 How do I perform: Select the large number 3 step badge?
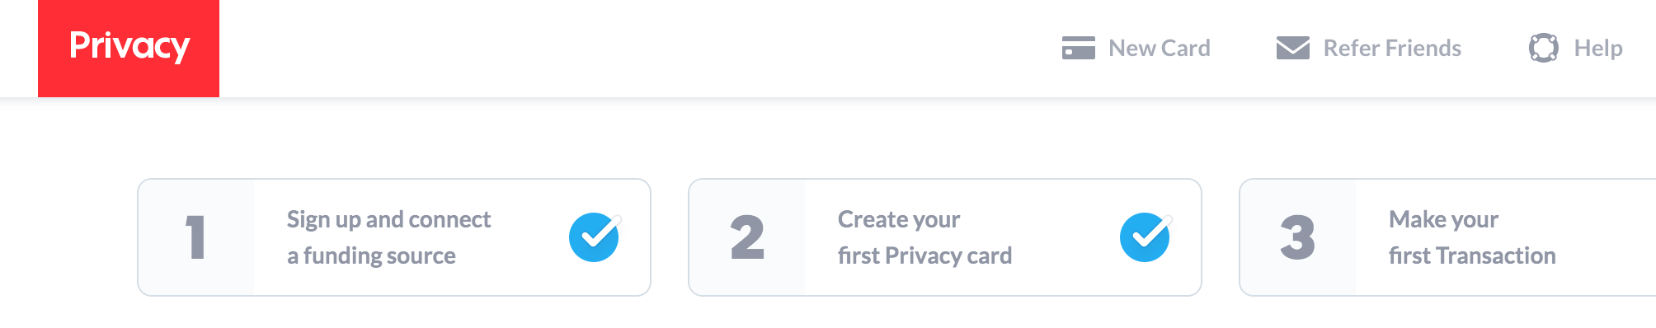click(1298, 237)
